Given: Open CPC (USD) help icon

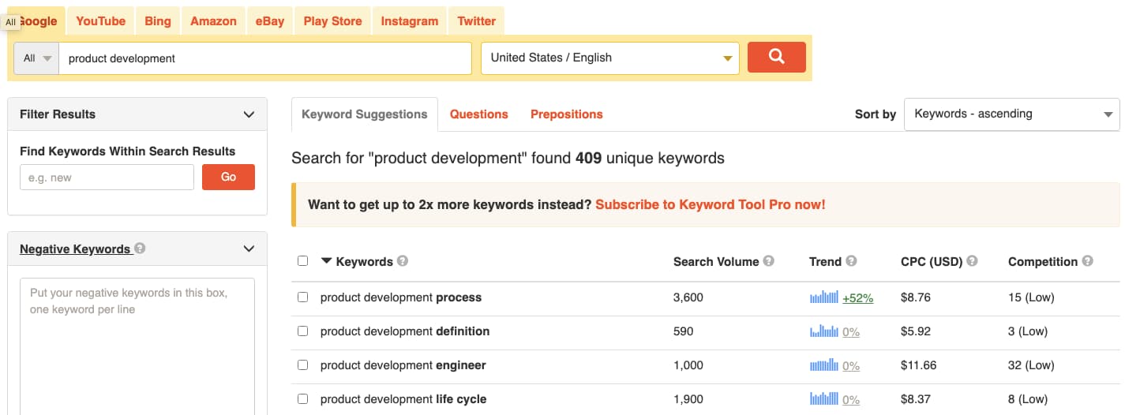Looking at the screenshot, I should click(972, 261).
